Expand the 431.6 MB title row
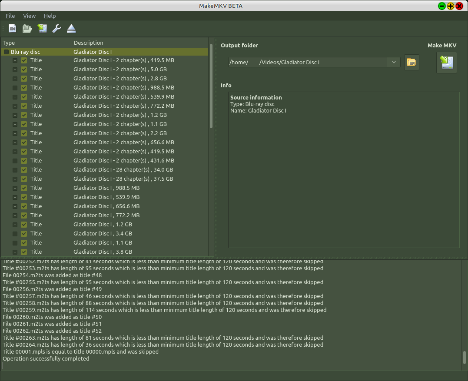This screenshot has height=381, width=468. [x=15, y=161]
